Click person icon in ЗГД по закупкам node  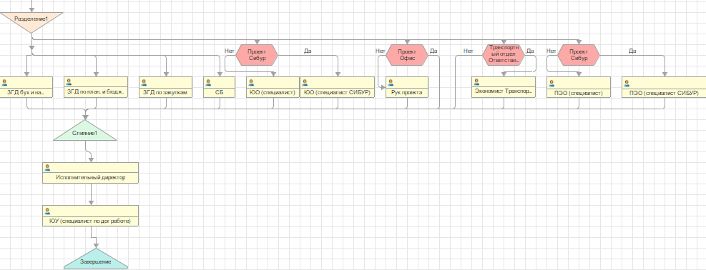pos(144,82)
